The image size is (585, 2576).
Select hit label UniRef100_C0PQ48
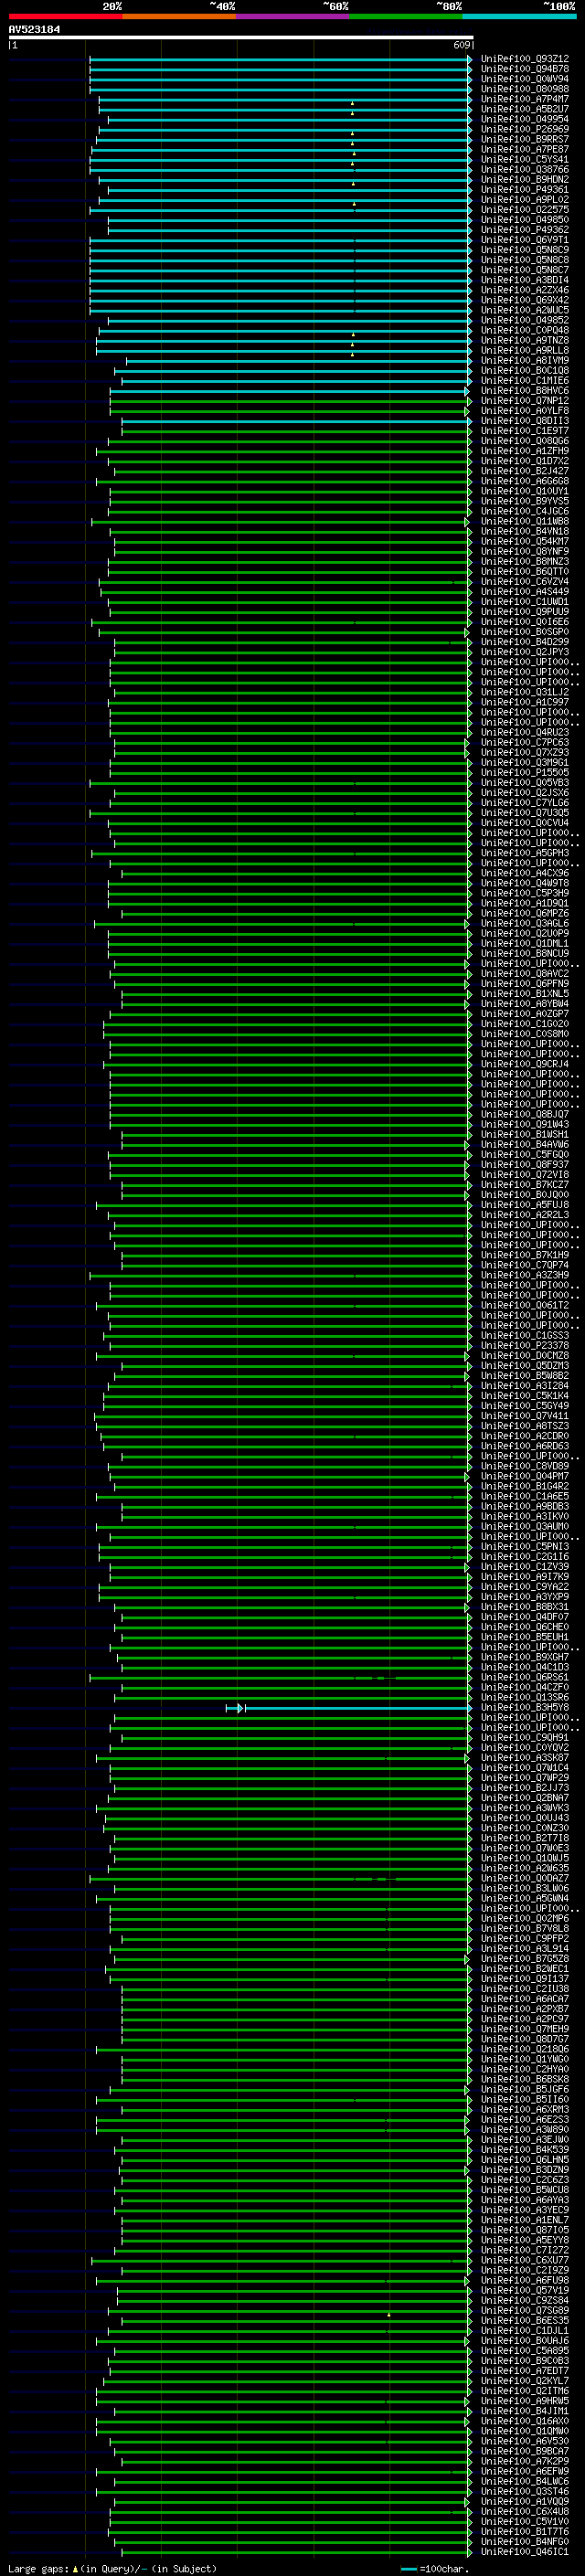(x=525, y=330)
